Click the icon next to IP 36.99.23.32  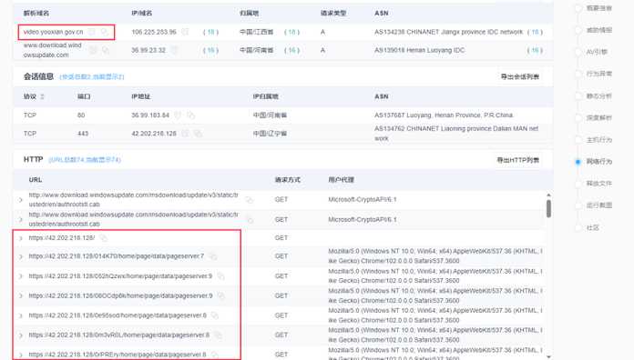coord(174,50)
